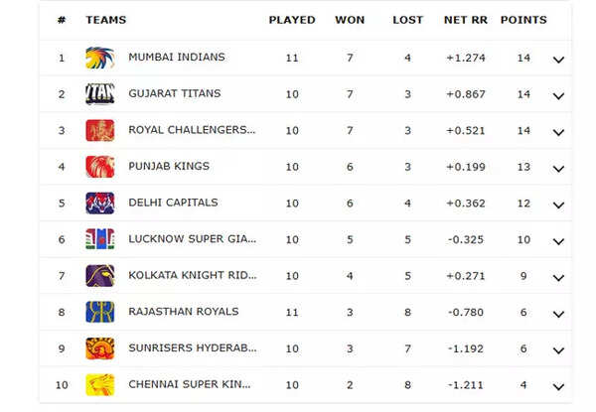
Task: Expand the Chennai Super Kings row
Action: 558,387
